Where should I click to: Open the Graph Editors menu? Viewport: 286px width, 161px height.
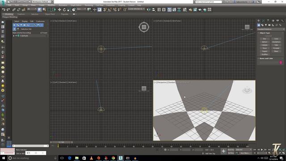pyautogui.click(x=76, y=5)
